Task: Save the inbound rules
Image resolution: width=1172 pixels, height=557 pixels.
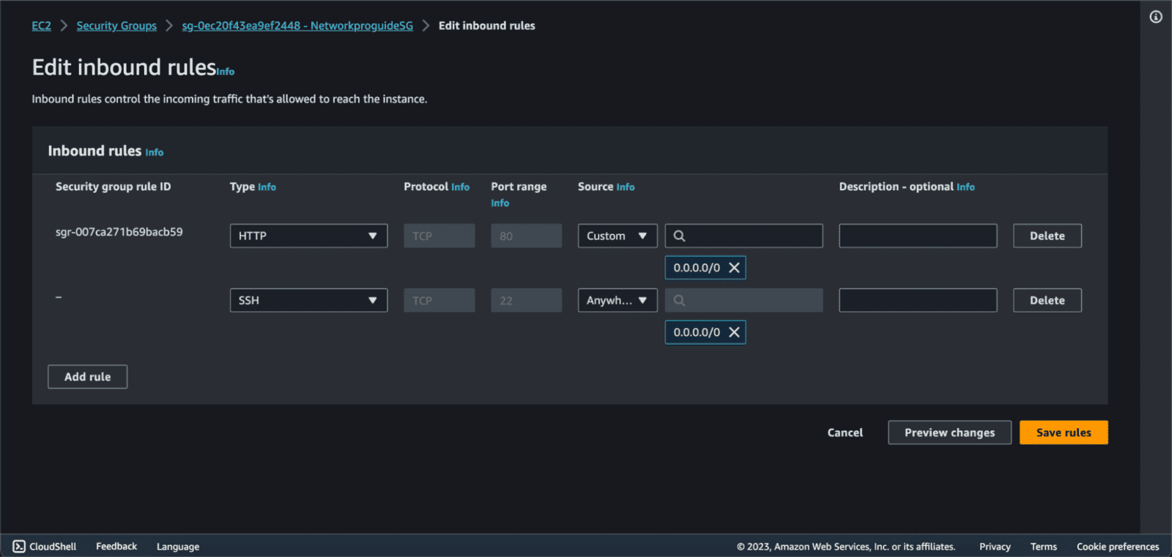Action: coord(1064,433)
